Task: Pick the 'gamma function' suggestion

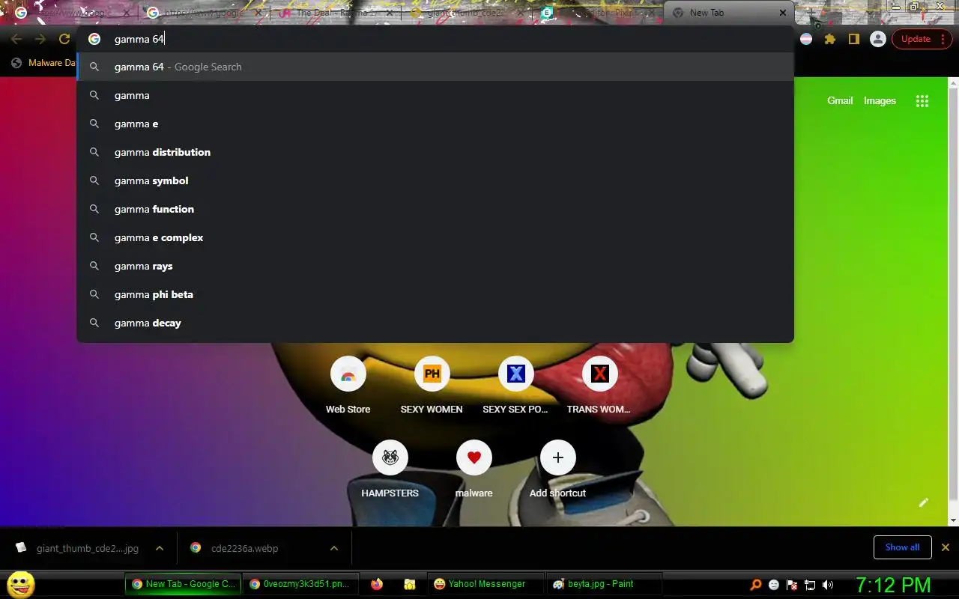Action: click(435, 209)
